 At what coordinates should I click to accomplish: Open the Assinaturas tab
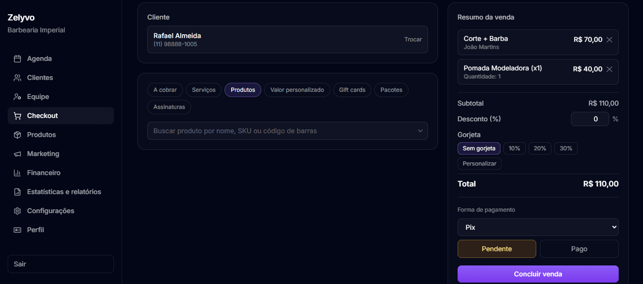pyautogui.click(x=169, y=107)
